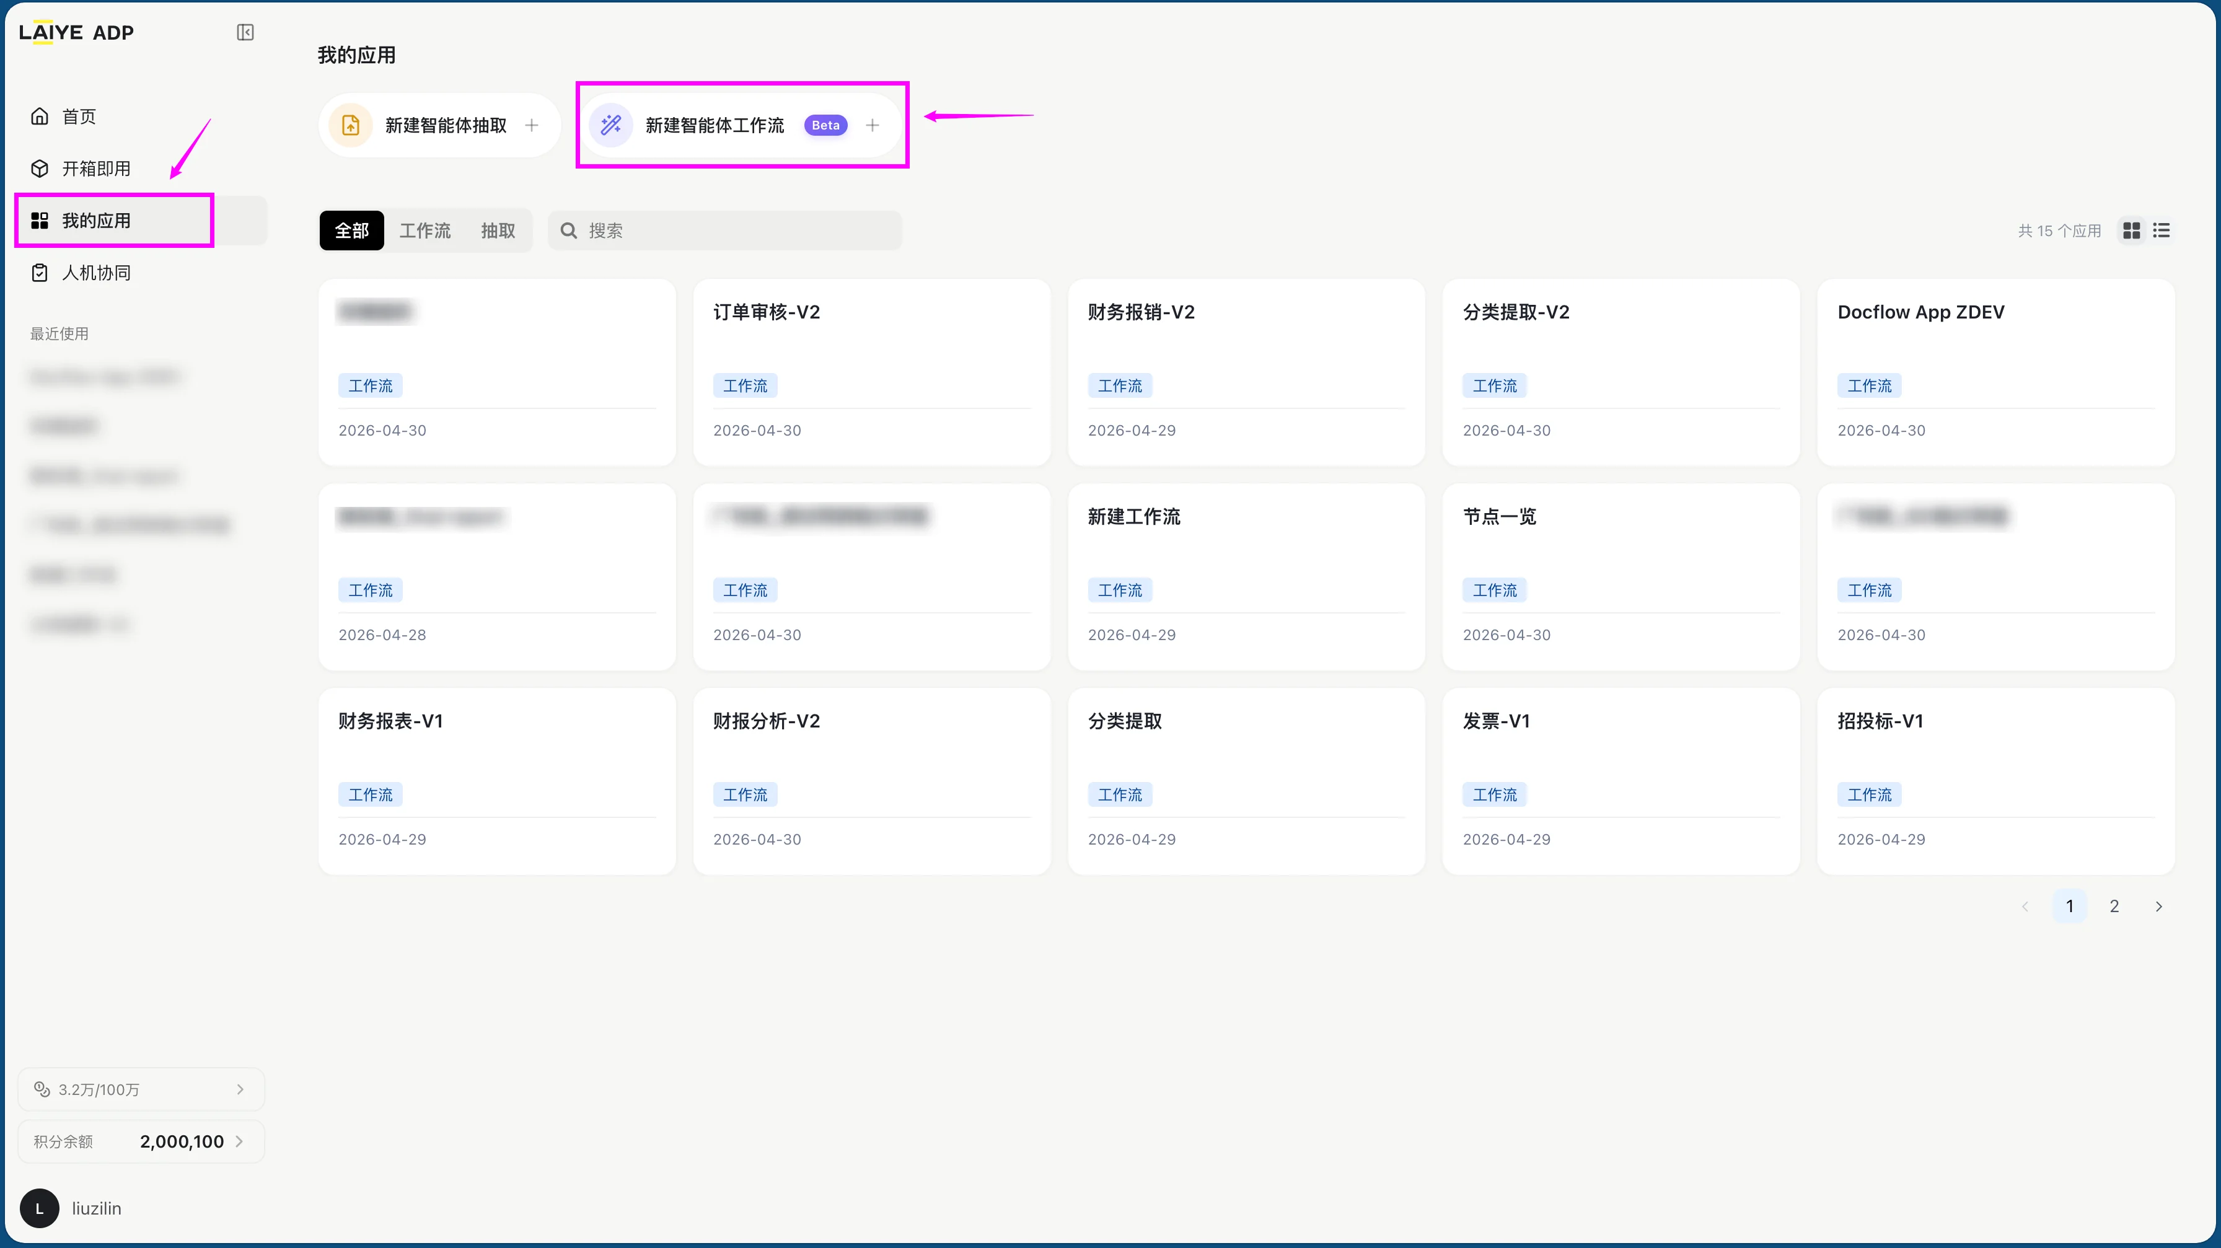The image size is (2221, 1248).
Task: Click the next page arrow
Action: 2159,906
